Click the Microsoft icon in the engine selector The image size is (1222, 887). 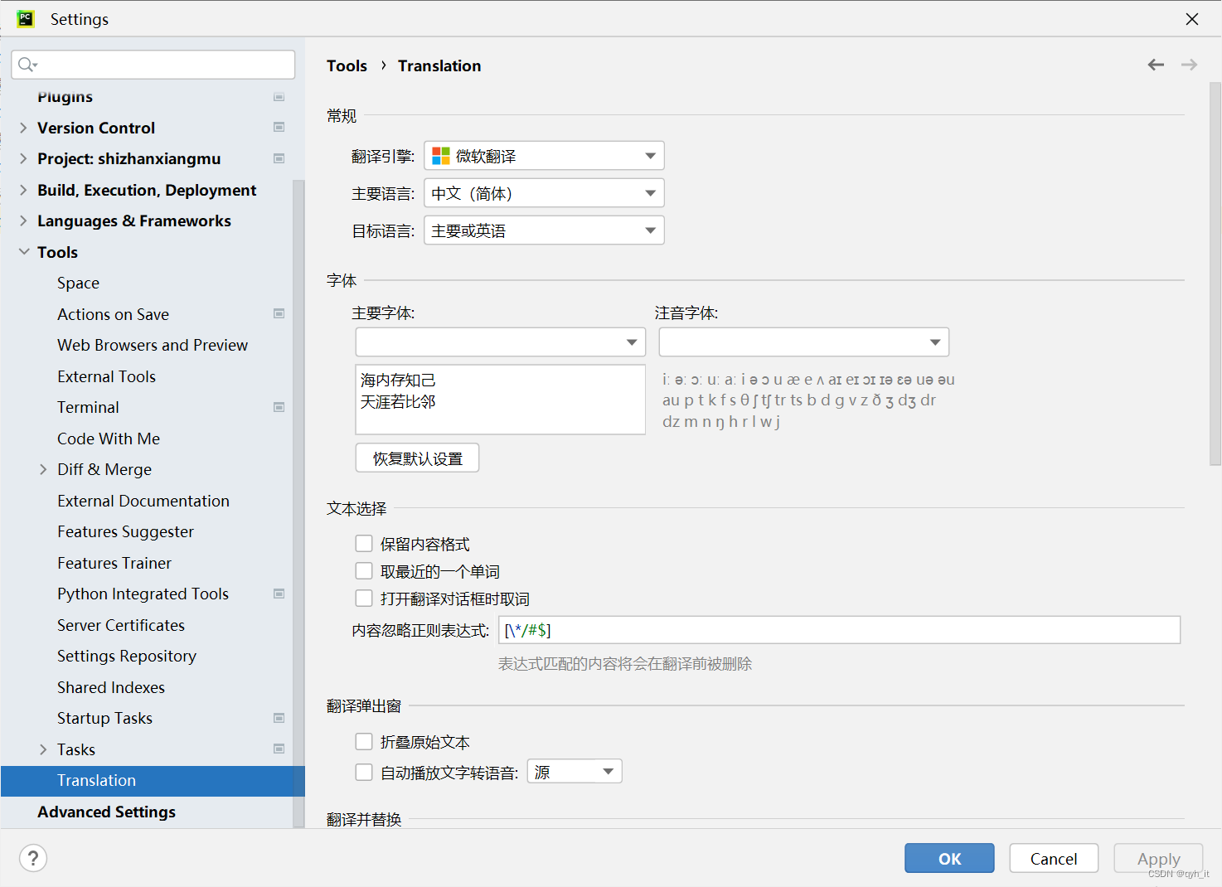point(440,155)
